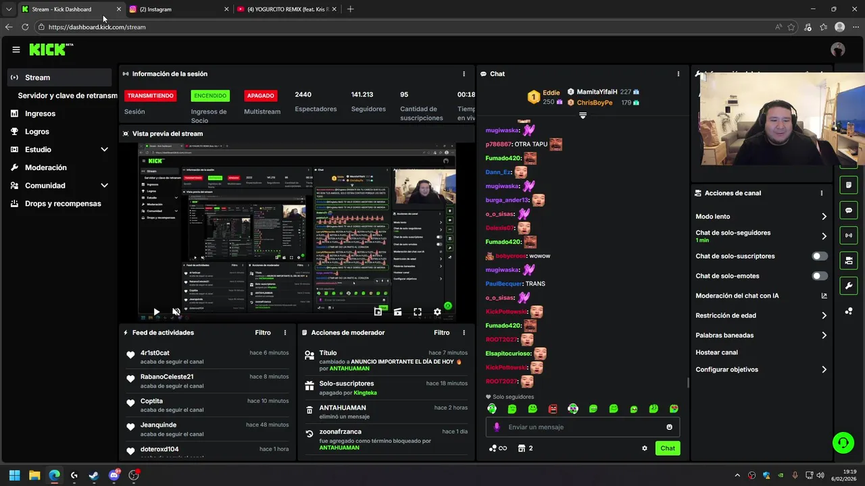Open the browser tab list dropdown

tap(8, 9)
